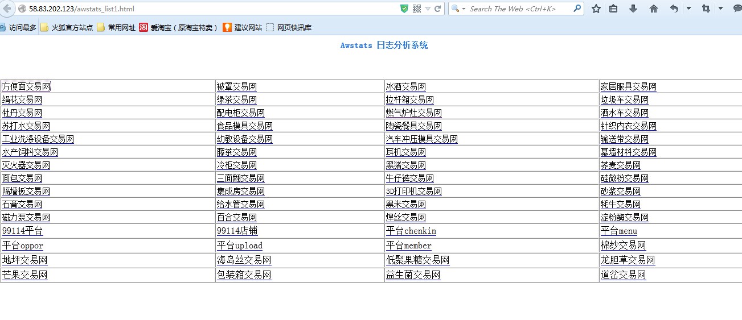Image resolution: width=742 pixels, height=320 pixels.
Task: Open 访问最多 bookmark
Action: point(18,27)
